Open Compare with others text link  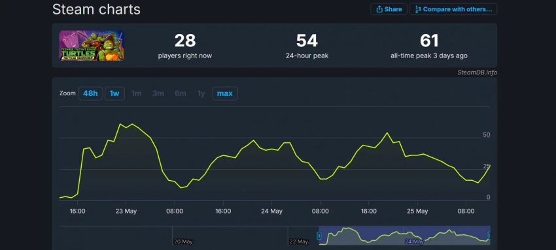457,9
